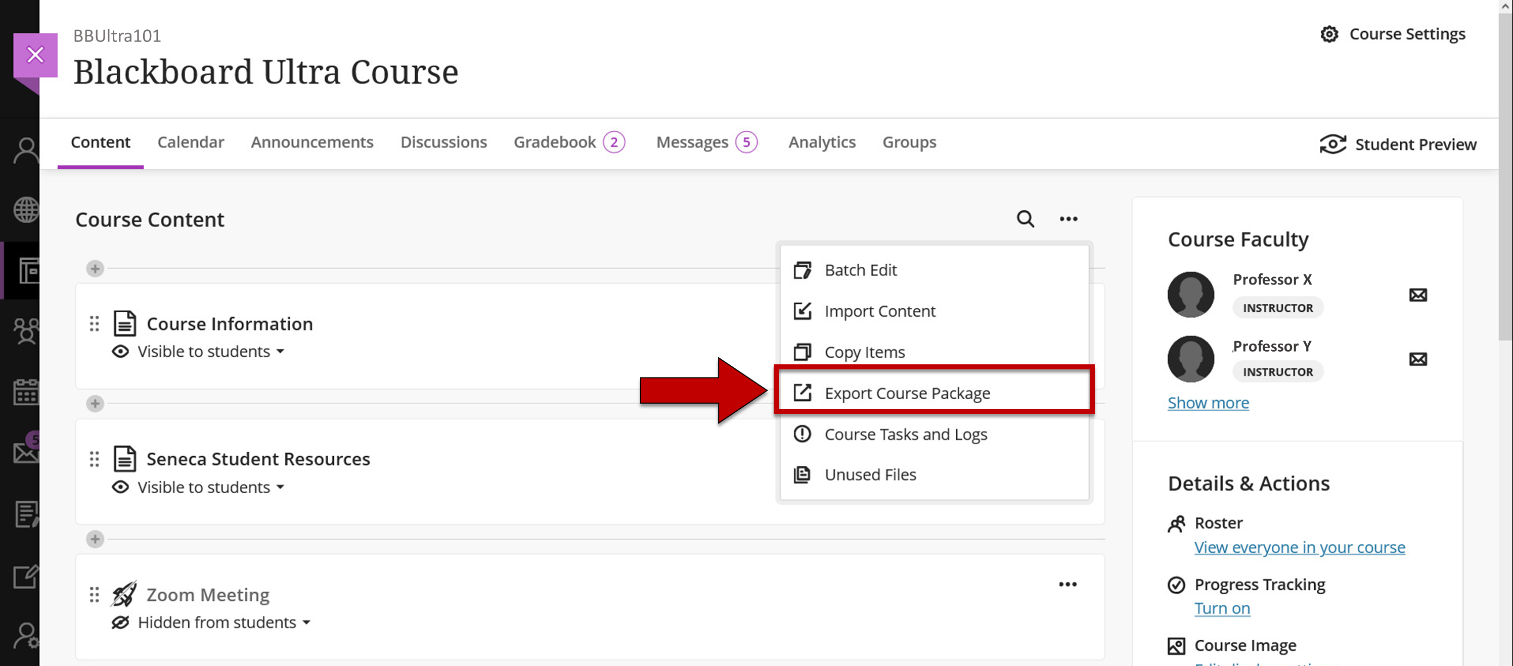Select Export Course Package menu item
Image resolution: width=1513 pixels, height=666 pixels.
pyautogui.click(x=934, y=393)
